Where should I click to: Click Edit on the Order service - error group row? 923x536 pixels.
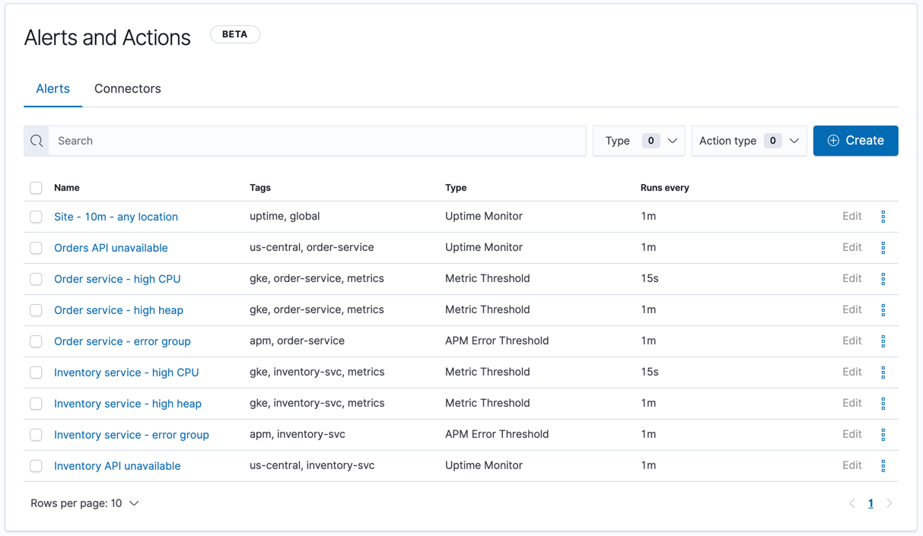[x=851, y=341]
